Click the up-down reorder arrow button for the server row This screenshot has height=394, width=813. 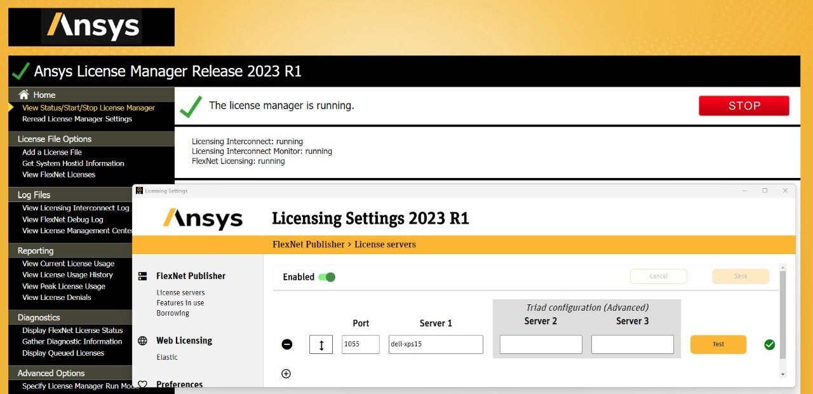(321, 344)
